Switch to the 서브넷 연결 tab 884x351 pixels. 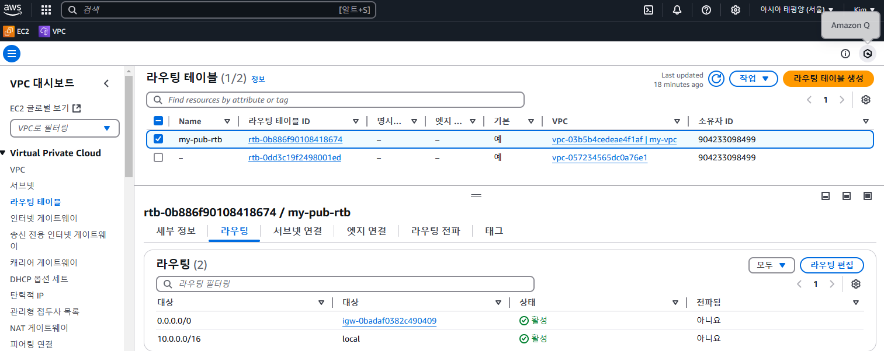click(297, 231)
